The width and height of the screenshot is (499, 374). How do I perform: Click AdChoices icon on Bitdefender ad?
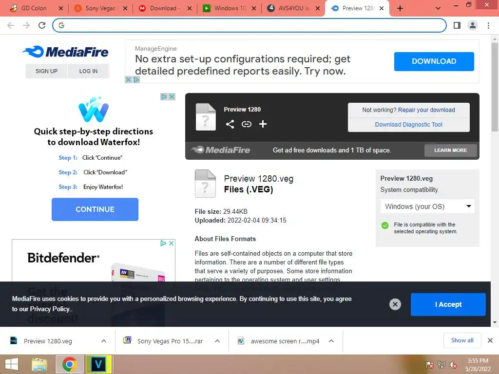click(163, 243)
